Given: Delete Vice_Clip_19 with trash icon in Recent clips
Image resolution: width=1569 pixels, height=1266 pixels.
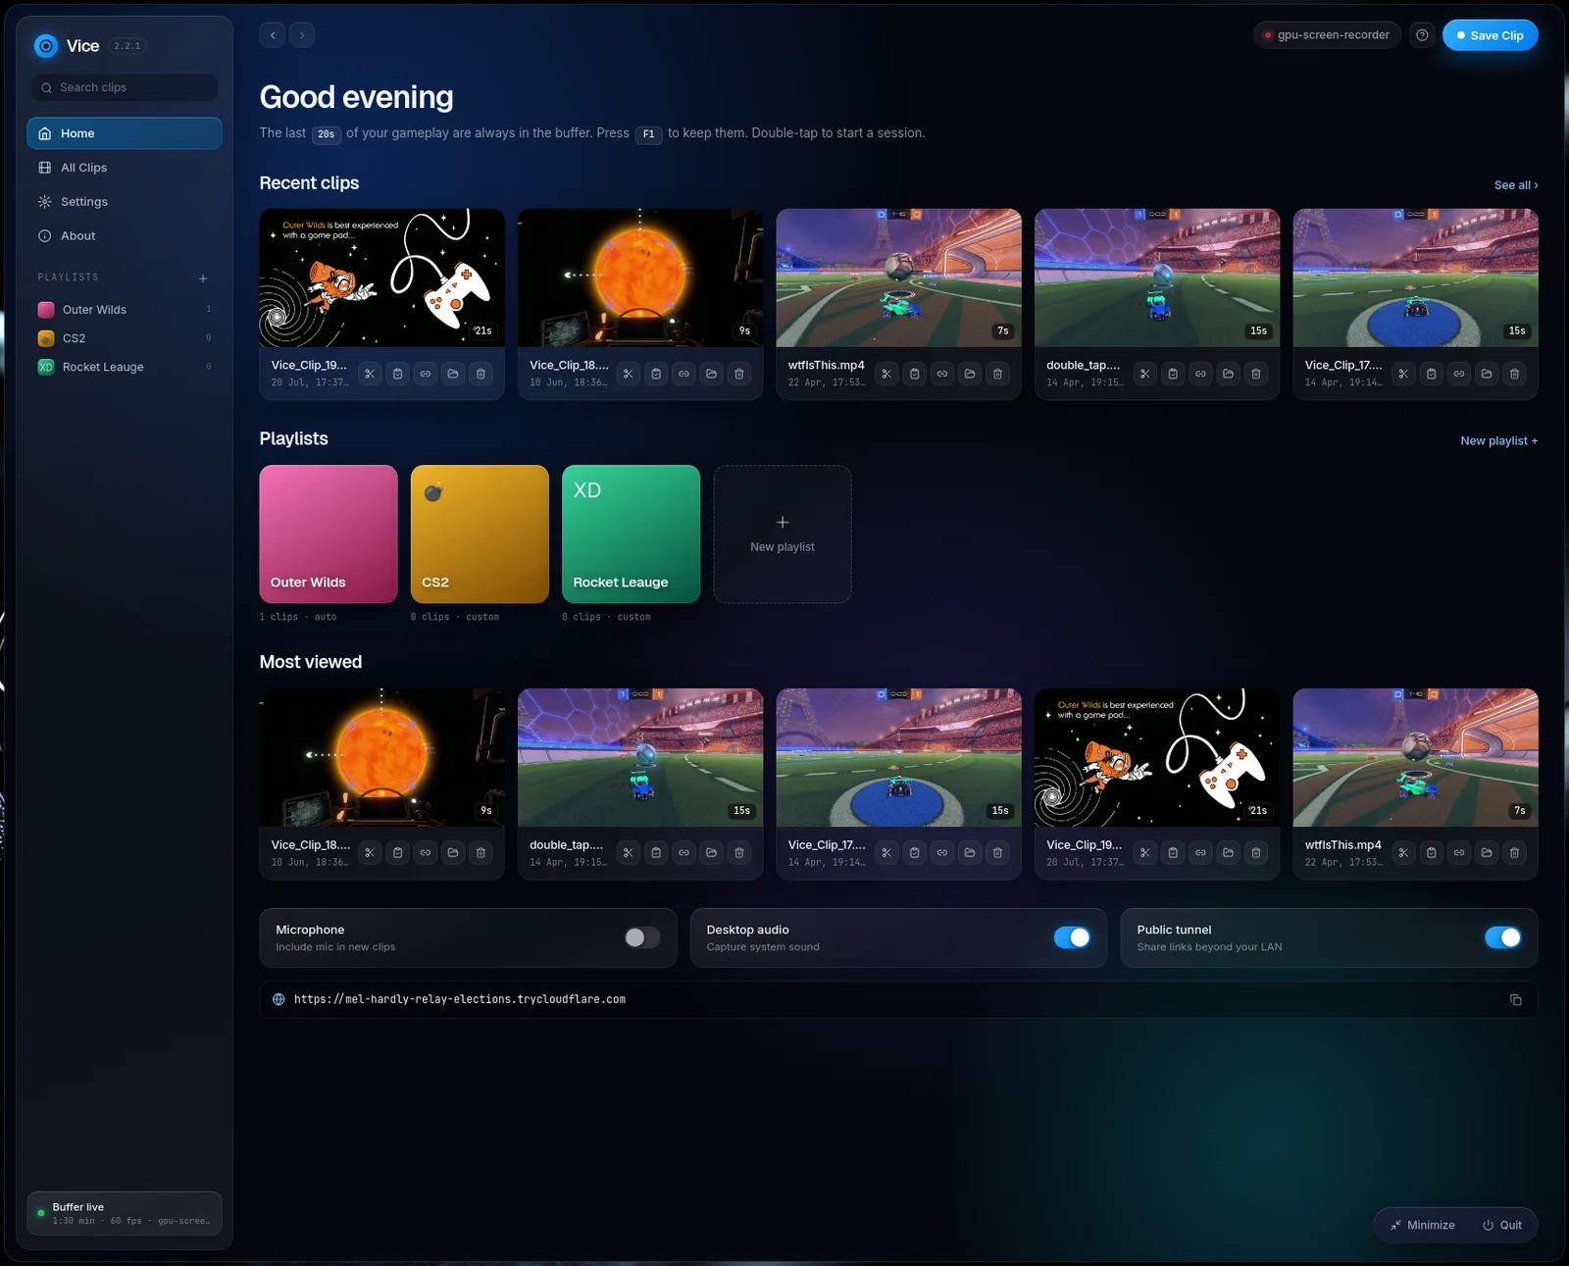Looking at the screenshot, I should tap(481, 374).
